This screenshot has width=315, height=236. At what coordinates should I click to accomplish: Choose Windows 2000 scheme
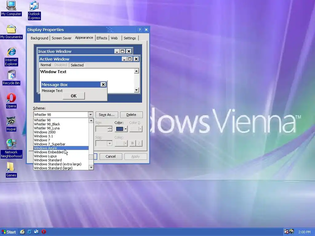tap(61, 132)
